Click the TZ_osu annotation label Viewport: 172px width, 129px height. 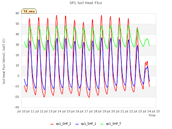pos(29,11)
